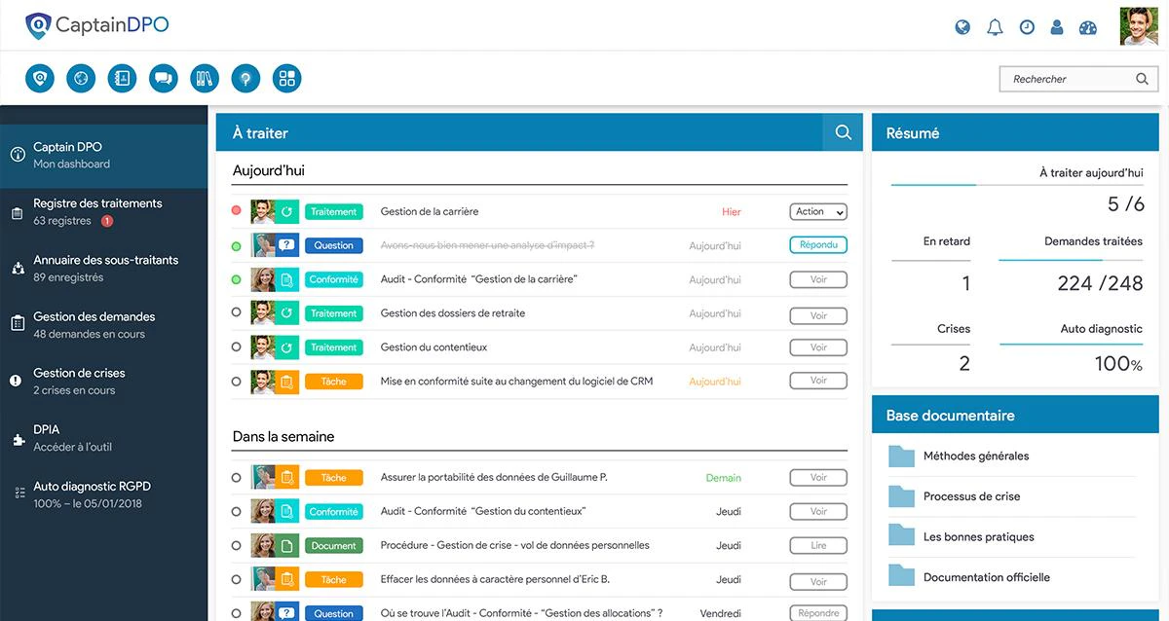Image resolution: width=1169 pixels, height=621 pixels.
Task: Toggle status circle for Gestion du contentieux
Action: tap(236, 347)
